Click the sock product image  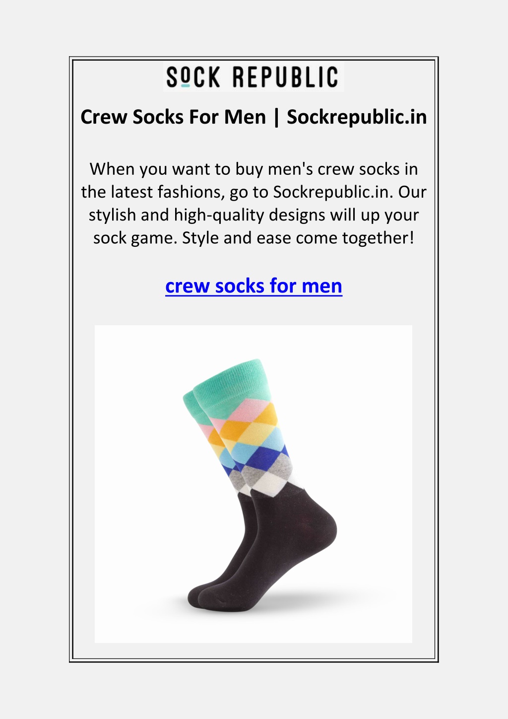[254, 484]
